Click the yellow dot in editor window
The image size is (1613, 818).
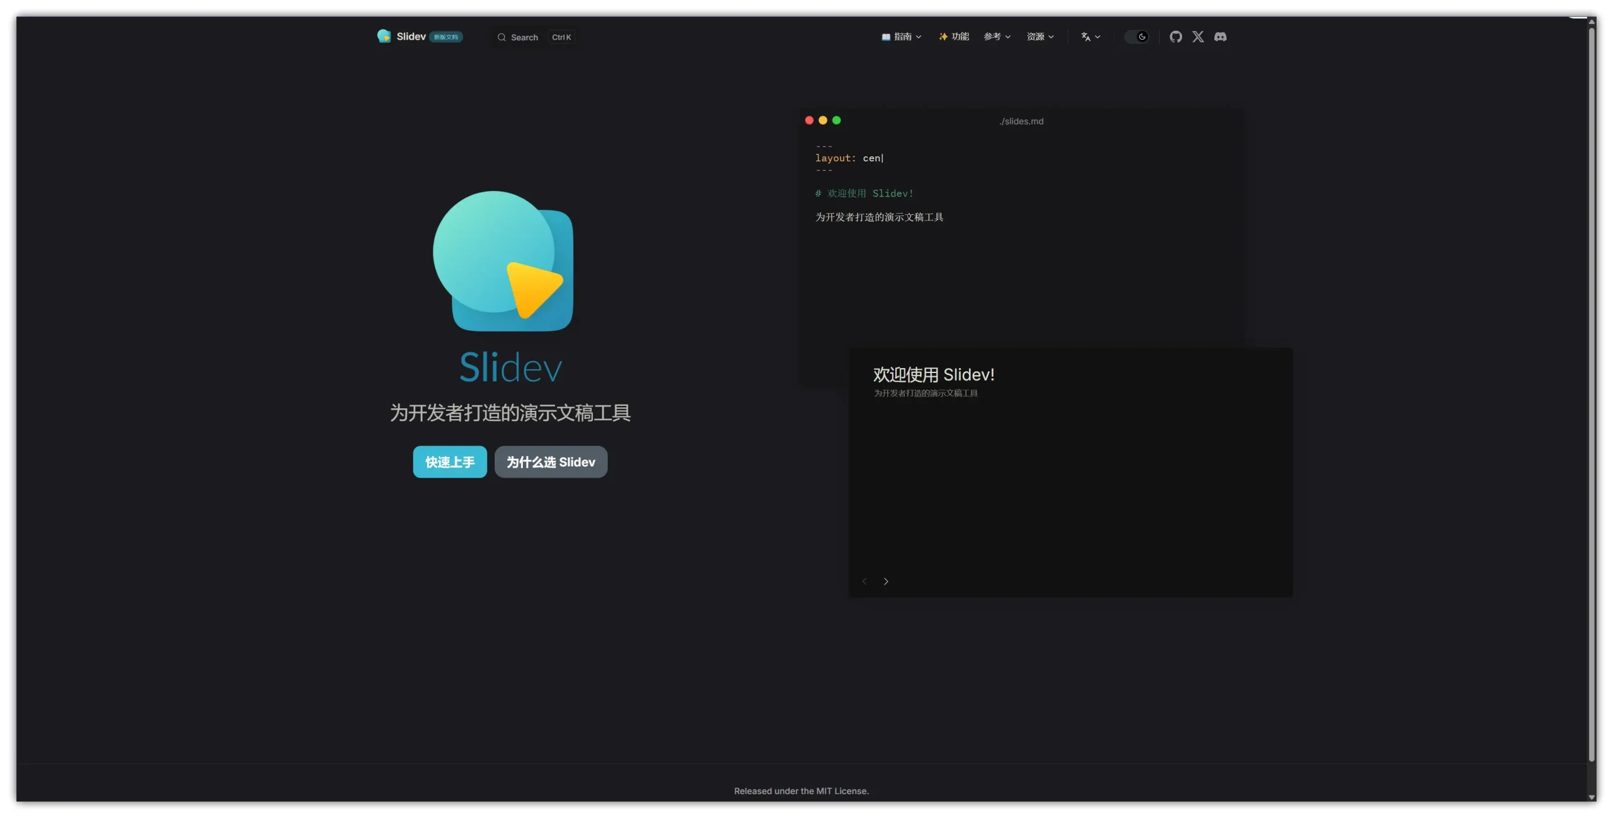[823, 120]
